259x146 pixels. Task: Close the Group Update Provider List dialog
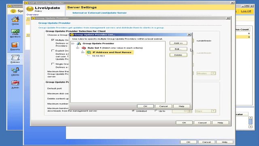[189, 34]
